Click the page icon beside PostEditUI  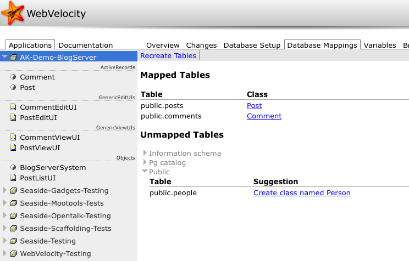click(13, 117)
